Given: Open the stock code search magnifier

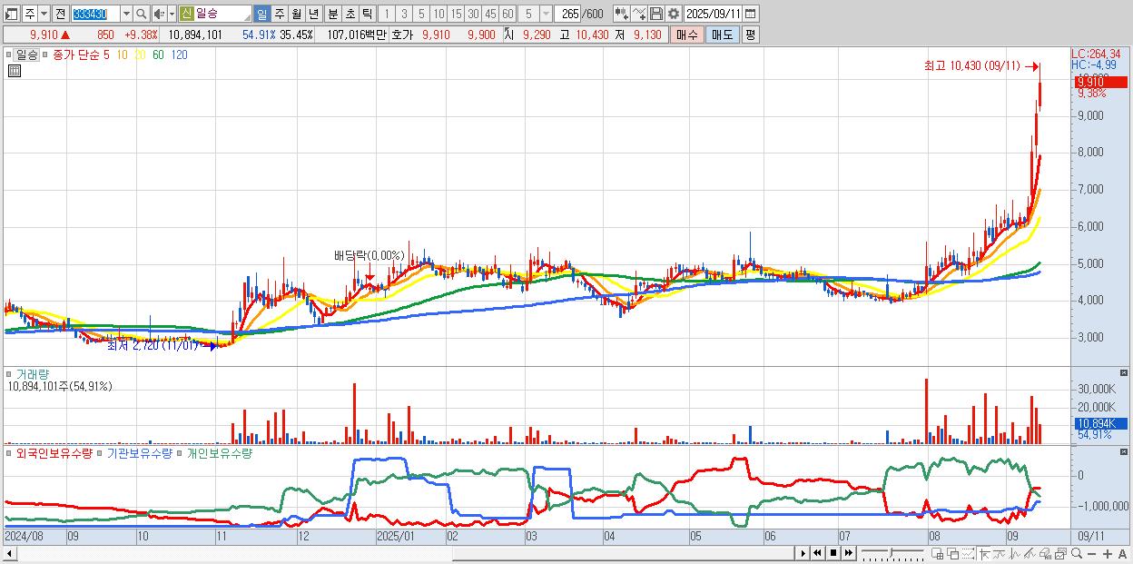Looking at the screenshot, I should point(141,14).
